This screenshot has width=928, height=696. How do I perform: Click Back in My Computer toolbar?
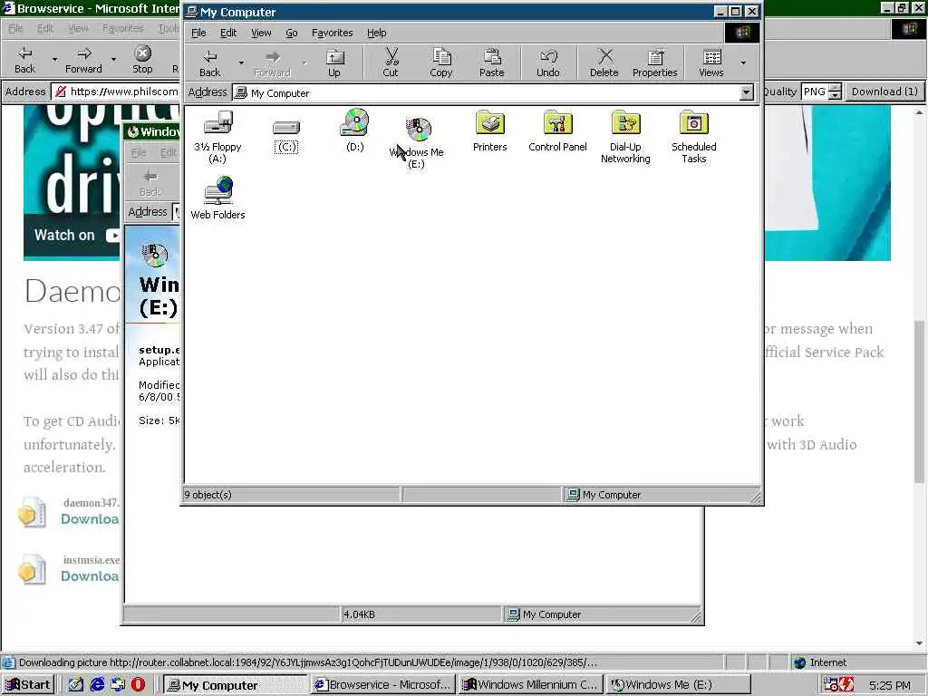pyautogui.click(x=209, y=63)
